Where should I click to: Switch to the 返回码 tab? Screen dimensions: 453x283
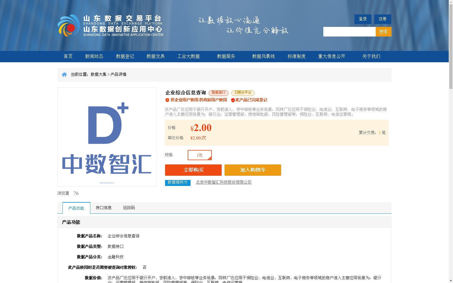(129, 208)
